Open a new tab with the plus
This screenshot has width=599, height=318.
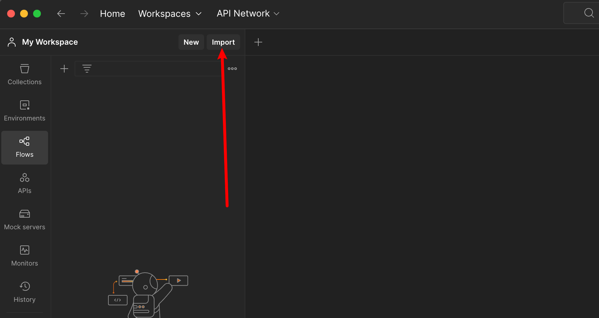click(x=259, y=42)
